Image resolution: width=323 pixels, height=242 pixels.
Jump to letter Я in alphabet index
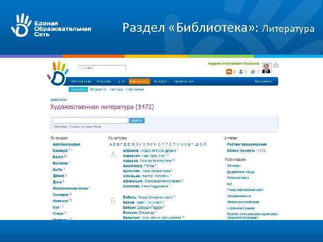pyautogui.click(x=205, y=144)
